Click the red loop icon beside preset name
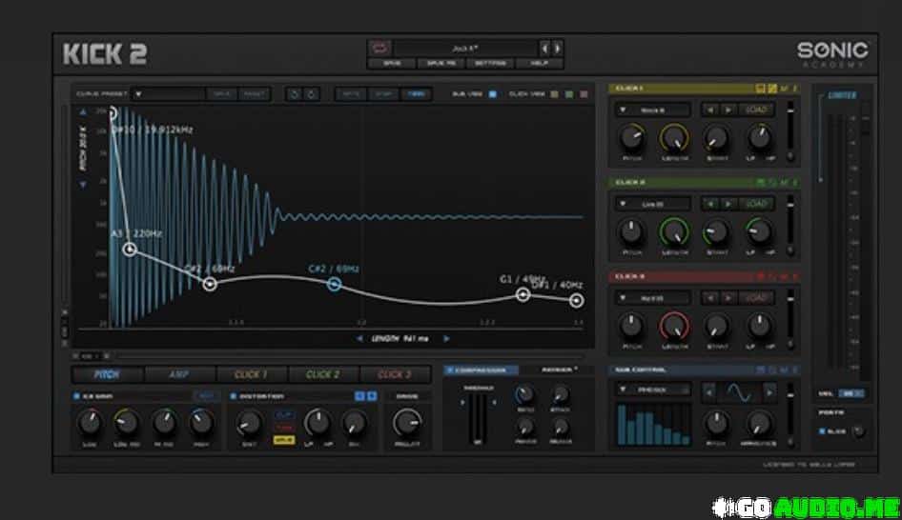902x520 pixels. [x=380, y=48]
